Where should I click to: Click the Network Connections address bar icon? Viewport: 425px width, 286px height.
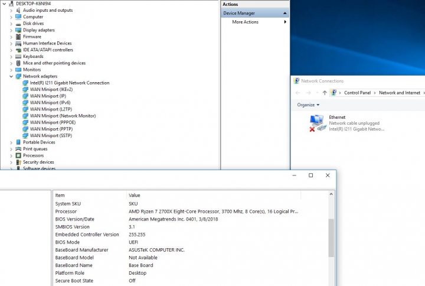(x=334, y=93)
